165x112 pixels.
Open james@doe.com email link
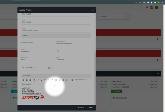click(x=121, y=98)
